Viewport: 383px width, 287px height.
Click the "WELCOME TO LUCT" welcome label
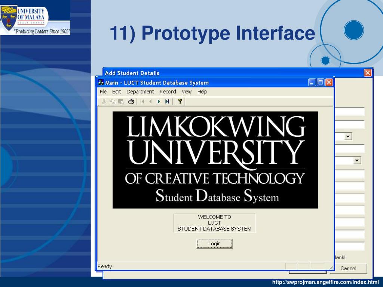click(214, 223)
